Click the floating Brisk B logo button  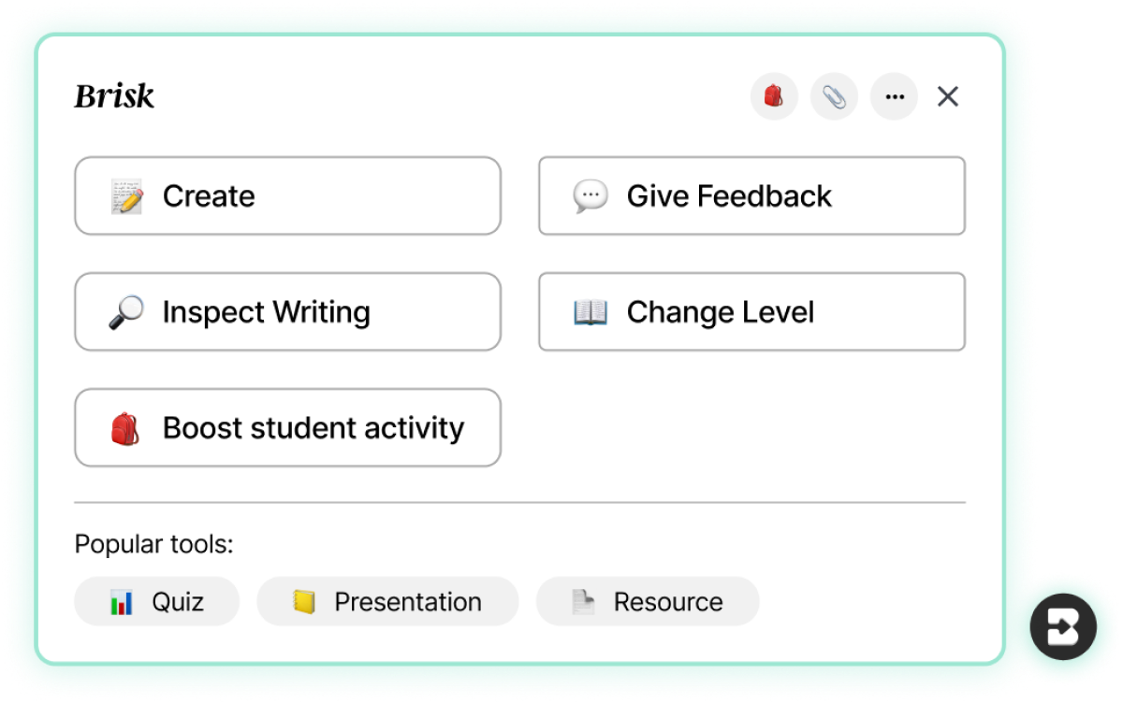click(1063, 626)
